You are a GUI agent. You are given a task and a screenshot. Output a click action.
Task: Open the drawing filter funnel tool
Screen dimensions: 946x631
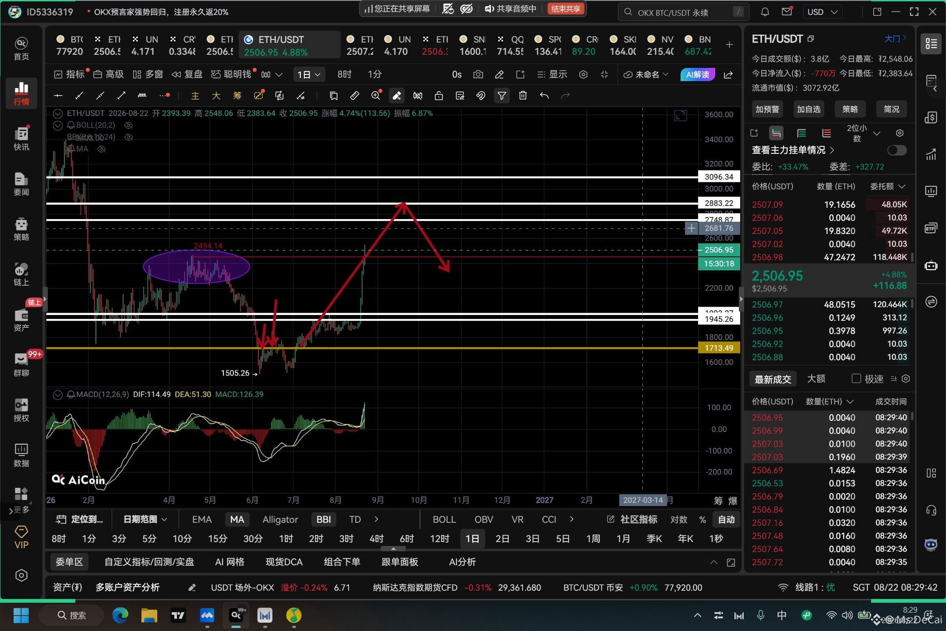tap(502, 96)
